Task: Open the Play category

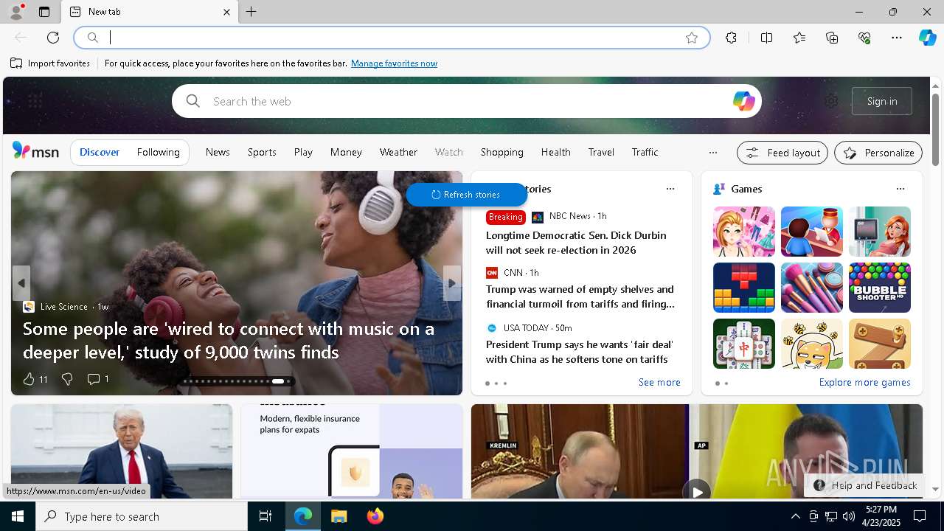Action: pos(303,152)
